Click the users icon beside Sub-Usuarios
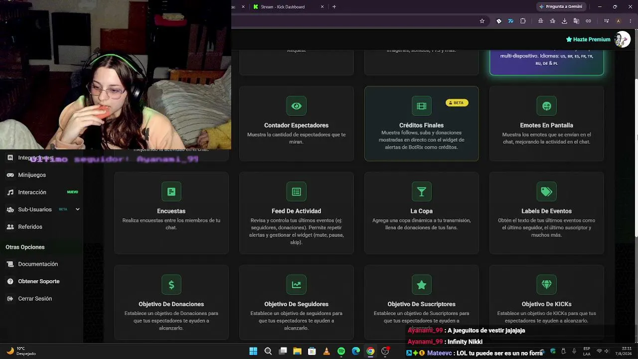638x359 pixels. (10, 209)
